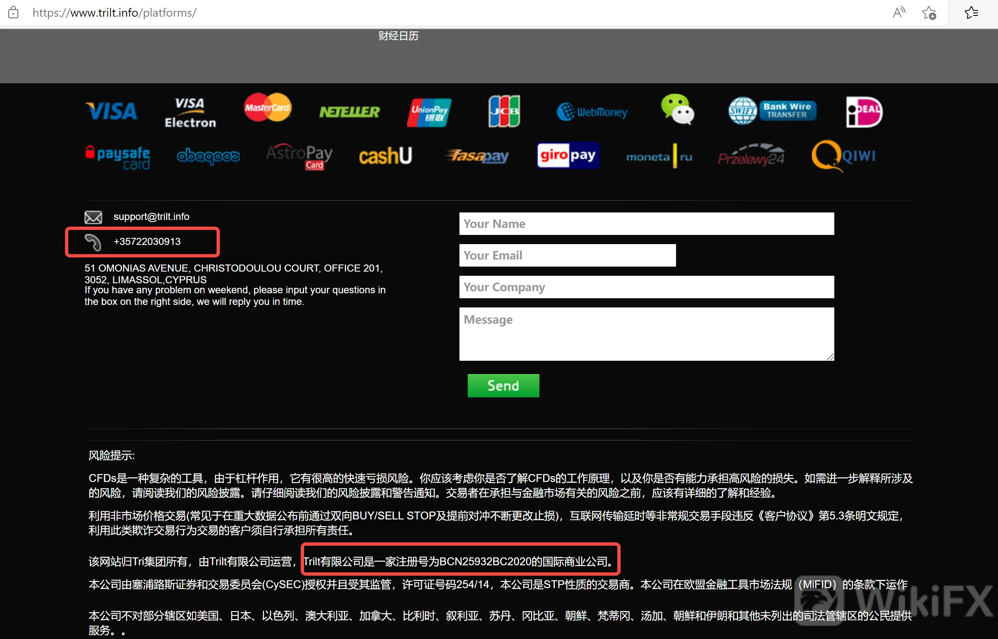The width and height of the screenshot is (998, 639).
Task: Click the 风险提示 heading
Action: tap(112, 455)
